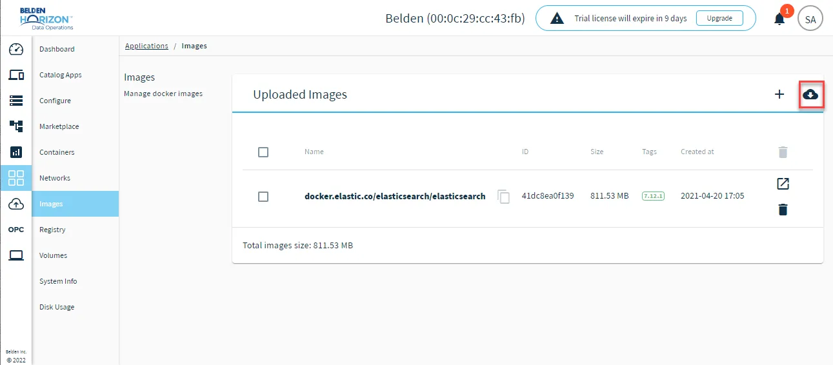This screenshot has width=833, height=365.
Task: Open the notifications bell
Action: pos(779,19)
